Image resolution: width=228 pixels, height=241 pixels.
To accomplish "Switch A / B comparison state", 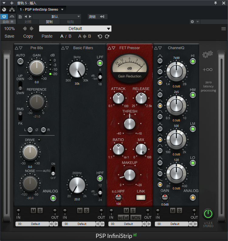I will coord(66,36).
